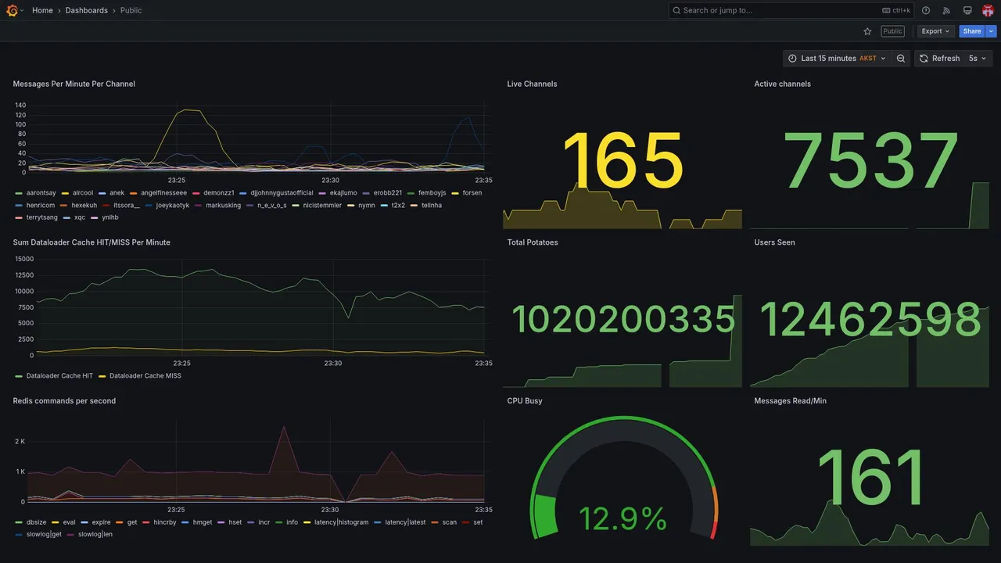Open Dashboards breadcrumb link
Image resolution: width=1001 pixels, height=563 pixels.
click(87, 10)
